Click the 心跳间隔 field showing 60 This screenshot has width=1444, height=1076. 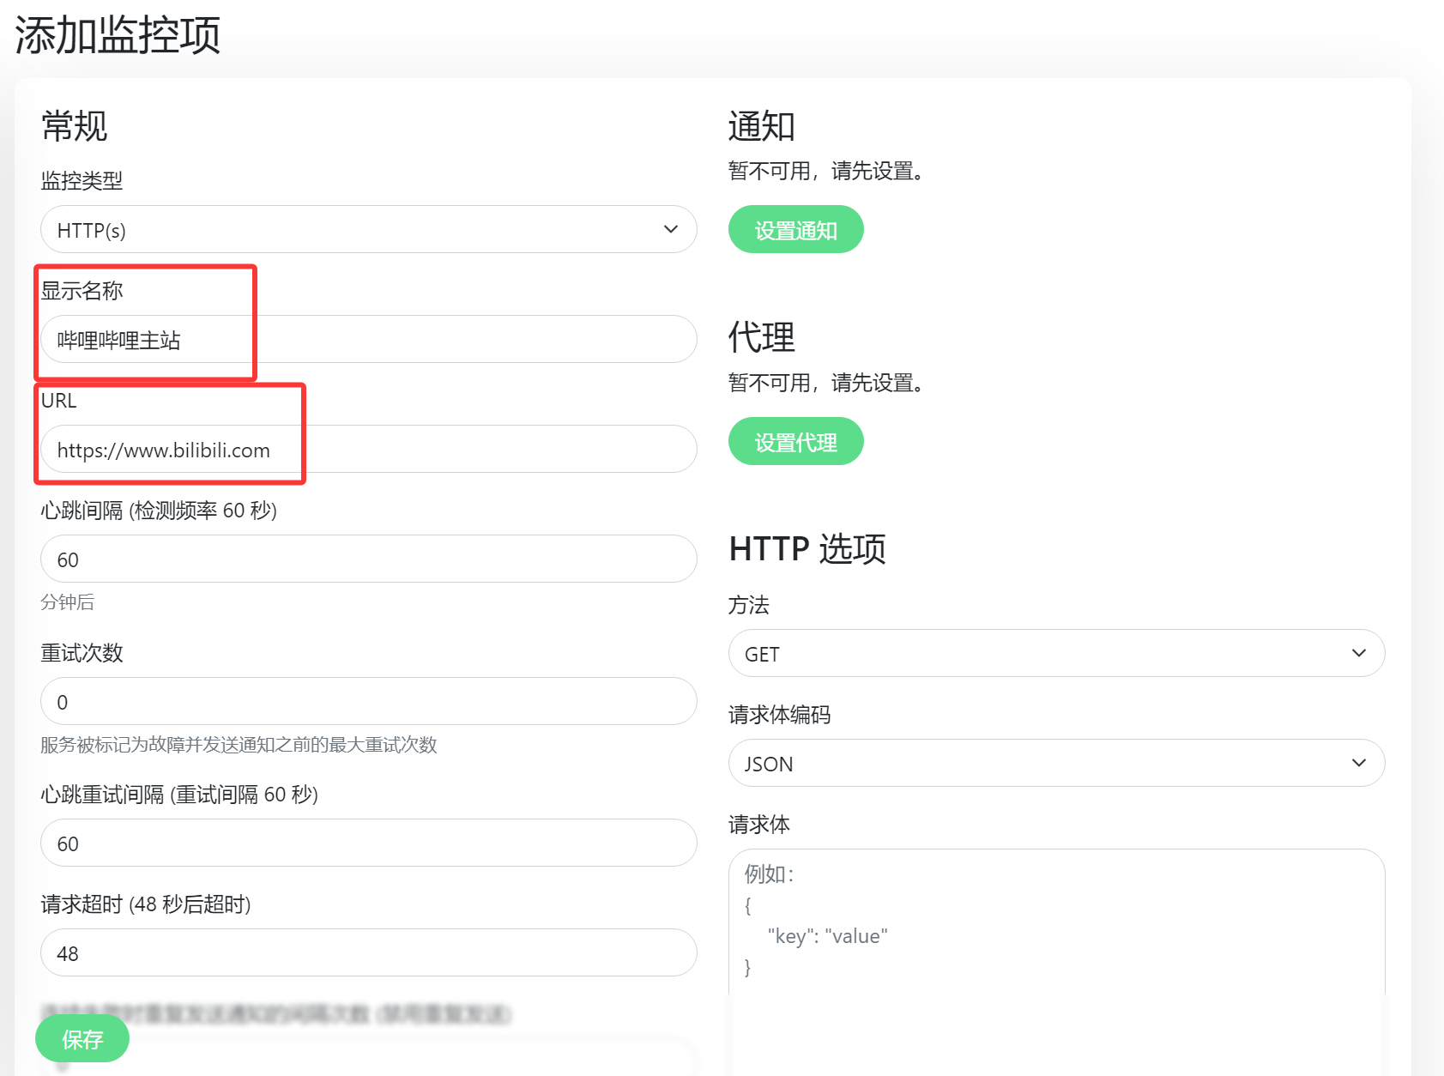coord(367,559)
